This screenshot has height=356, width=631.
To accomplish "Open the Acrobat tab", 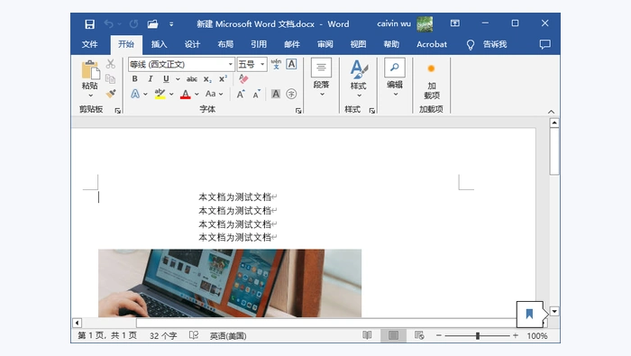I will (x=432, y=44).
